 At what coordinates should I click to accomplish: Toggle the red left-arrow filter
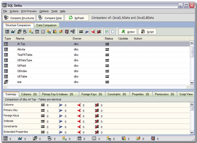coord(93,32)
